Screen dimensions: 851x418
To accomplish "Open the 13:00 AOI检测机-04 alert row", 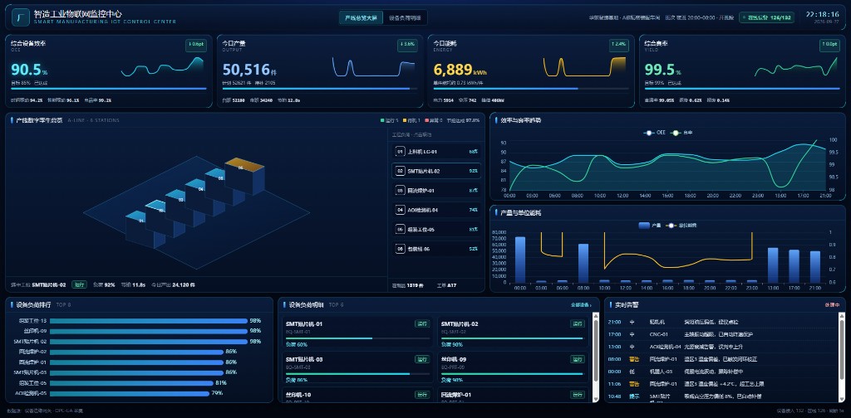I will point(721,347).
